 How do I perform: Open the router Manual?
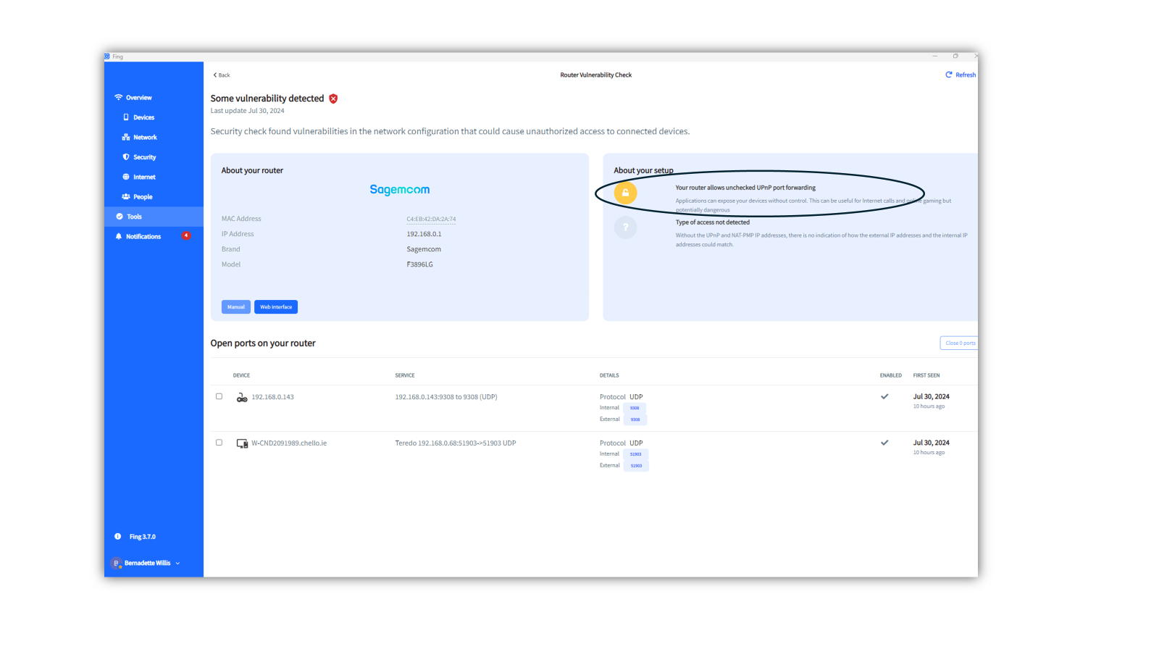click(236, 307)
